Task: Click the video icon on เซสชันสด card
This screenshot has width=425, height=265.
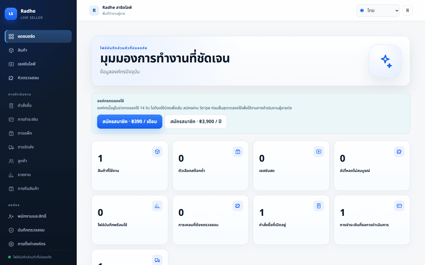Action: [319, 152]
